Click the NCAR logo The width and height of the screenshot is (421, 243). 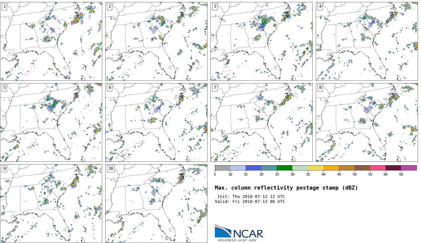pyautogui.click(x=239, y=232)
